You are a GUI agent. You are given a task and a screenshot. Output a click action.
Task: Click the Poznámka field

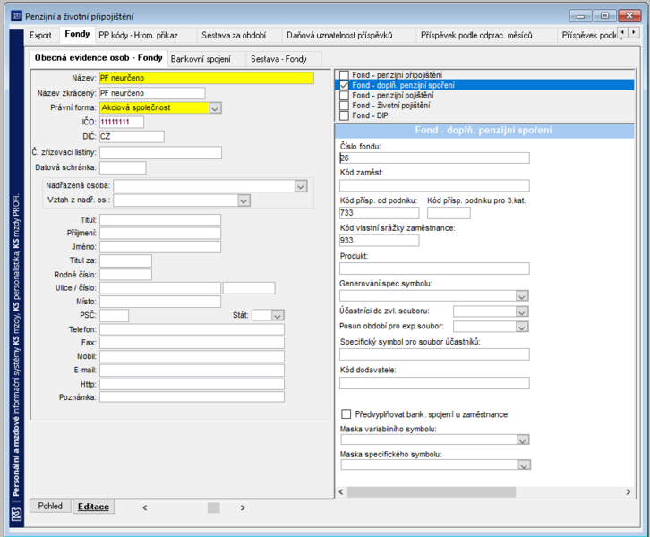point(192,397)
